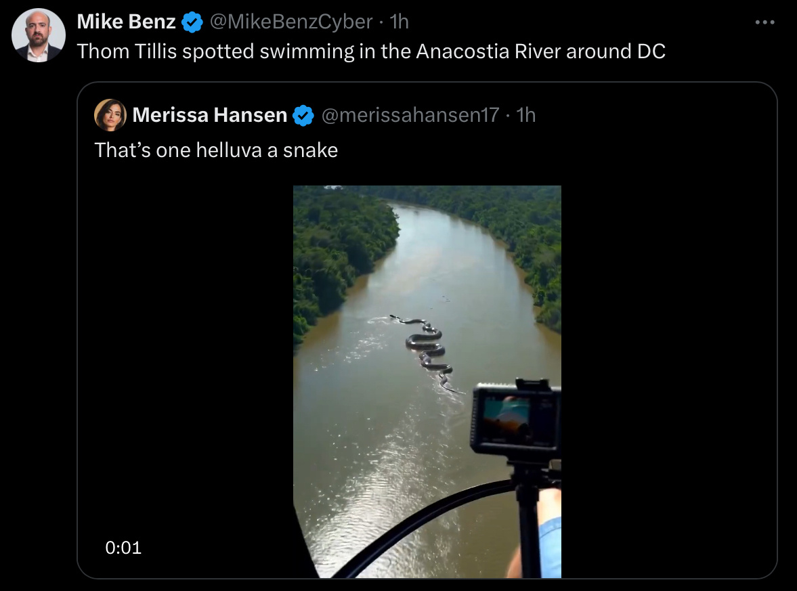
Task: Click the giant snake in the video
Action: coord(426,351)
